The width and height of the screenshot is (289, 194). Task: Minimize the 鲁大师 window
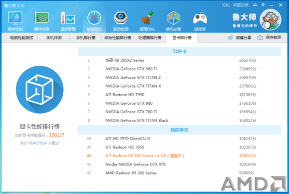272,5
